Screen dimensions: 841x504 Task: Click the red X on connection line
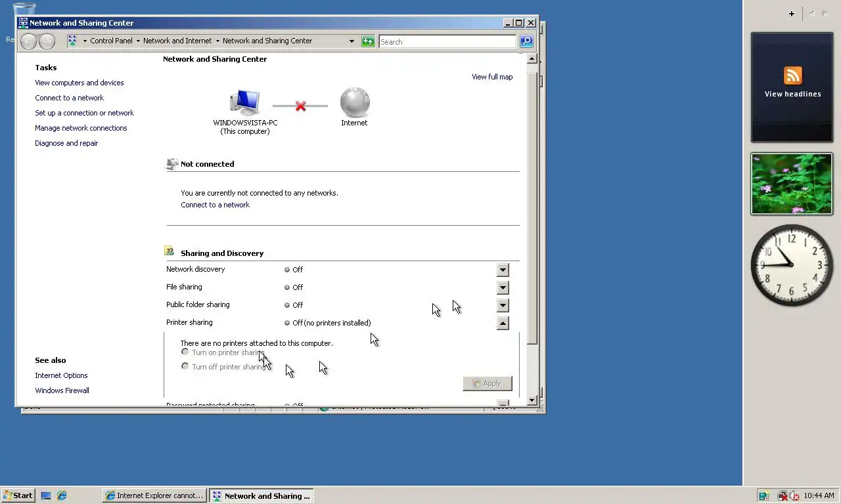(x=300, y=106)
